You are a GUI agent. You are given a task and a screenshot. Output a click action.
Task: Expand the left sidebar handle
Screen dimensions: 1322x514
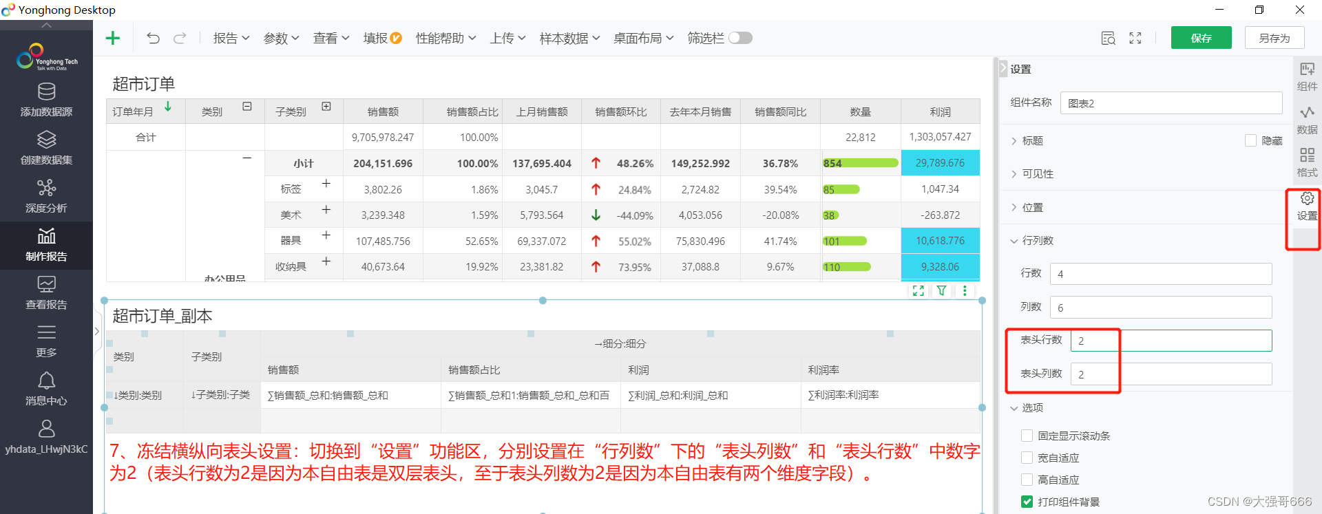(96, 331)
